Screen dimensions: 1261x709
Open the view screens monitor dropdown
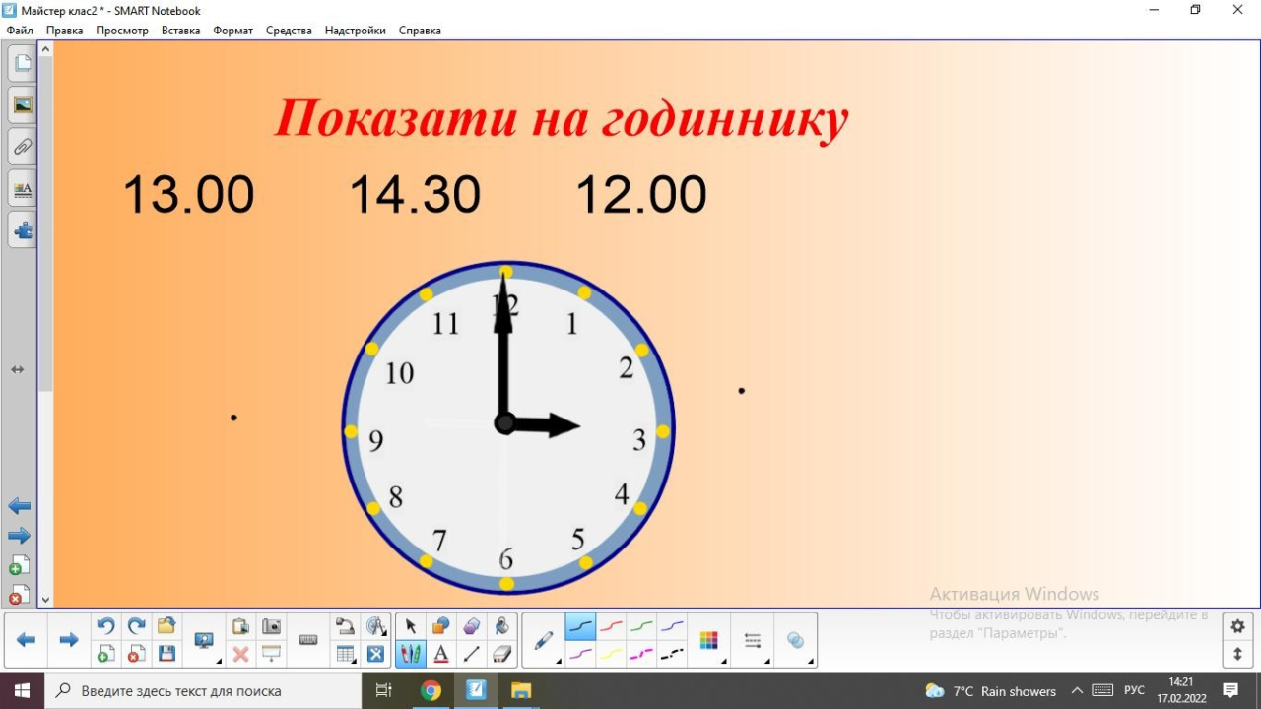pos(205,640)
